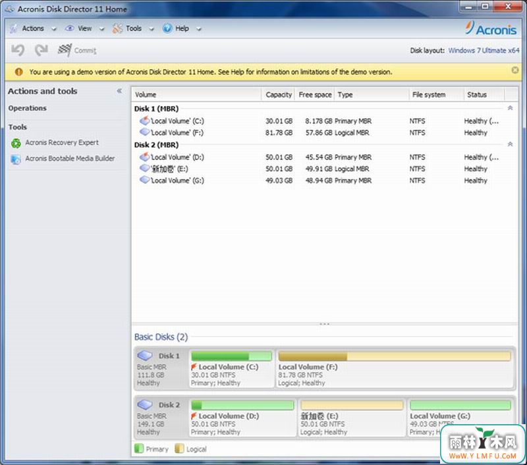Click the 30.01 GB capacity cell

pos(279,121)
